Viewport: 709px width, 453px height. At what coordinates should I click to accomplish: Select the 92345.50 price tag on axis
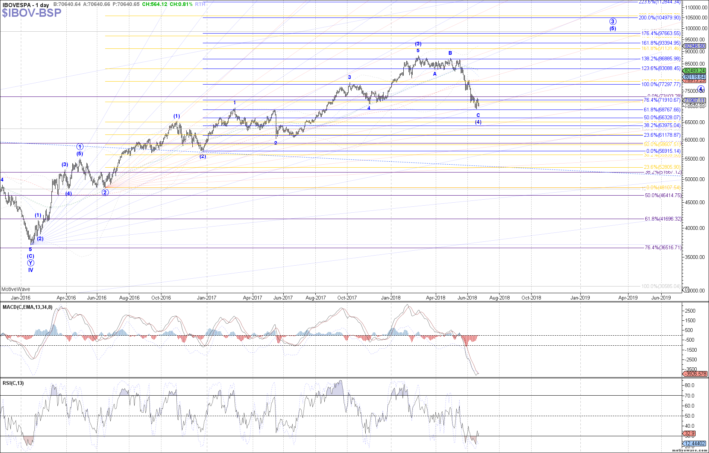pos(695,46)
